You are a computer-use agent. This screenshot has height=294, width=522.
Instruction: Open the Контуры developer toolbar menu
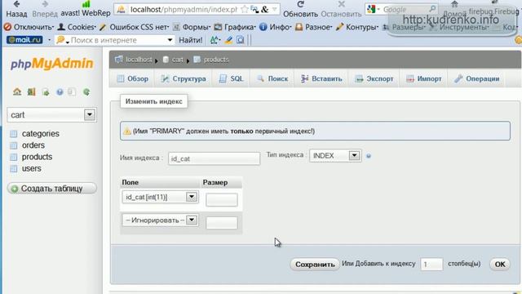pos(357,27)
